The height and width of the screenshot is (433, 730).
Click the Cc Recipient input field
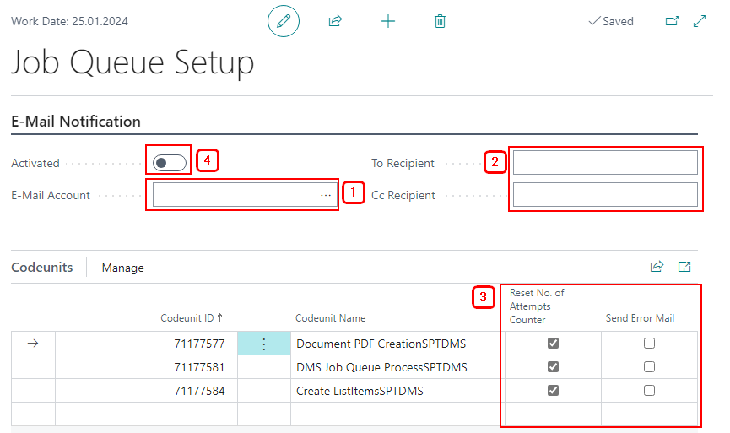click(605, 195)
